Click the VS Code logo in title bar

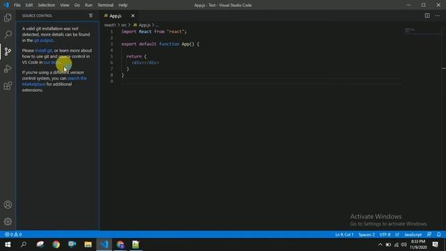tap(6, 5)
